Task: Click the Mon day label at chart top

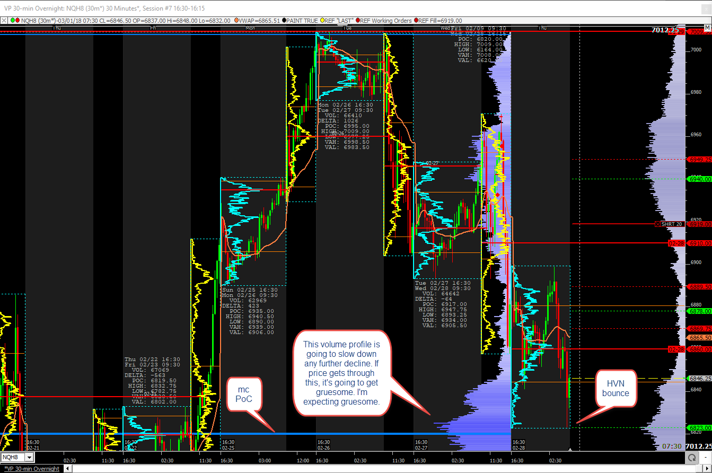Action: point(251,28)
